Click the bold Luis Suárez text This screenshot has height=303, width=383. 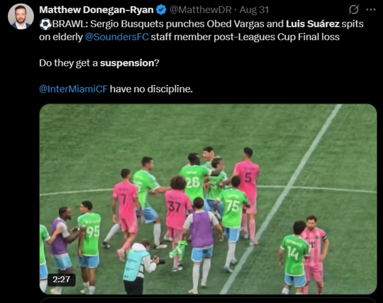(312, 24)
